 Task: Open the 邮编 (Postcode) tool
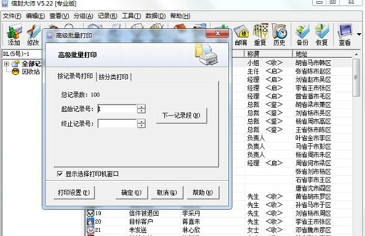(241, 35)
